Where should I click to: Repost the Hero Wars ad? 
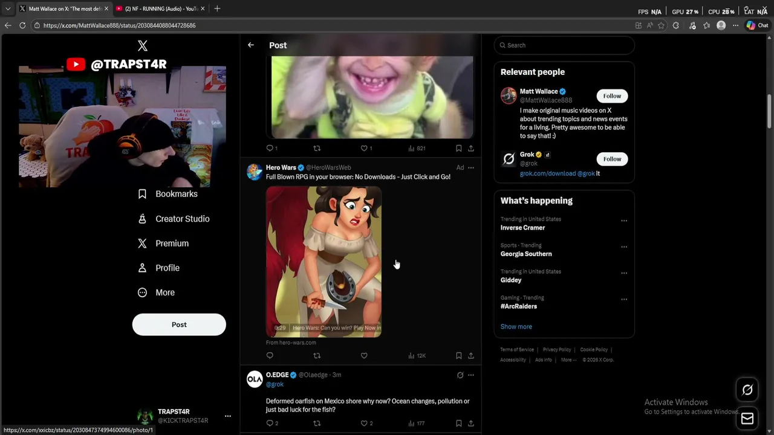point(317,356)
